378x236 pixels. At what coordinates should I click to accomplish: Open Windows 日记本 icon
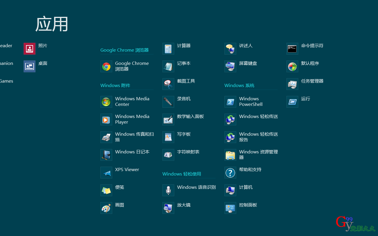(106, 155)
